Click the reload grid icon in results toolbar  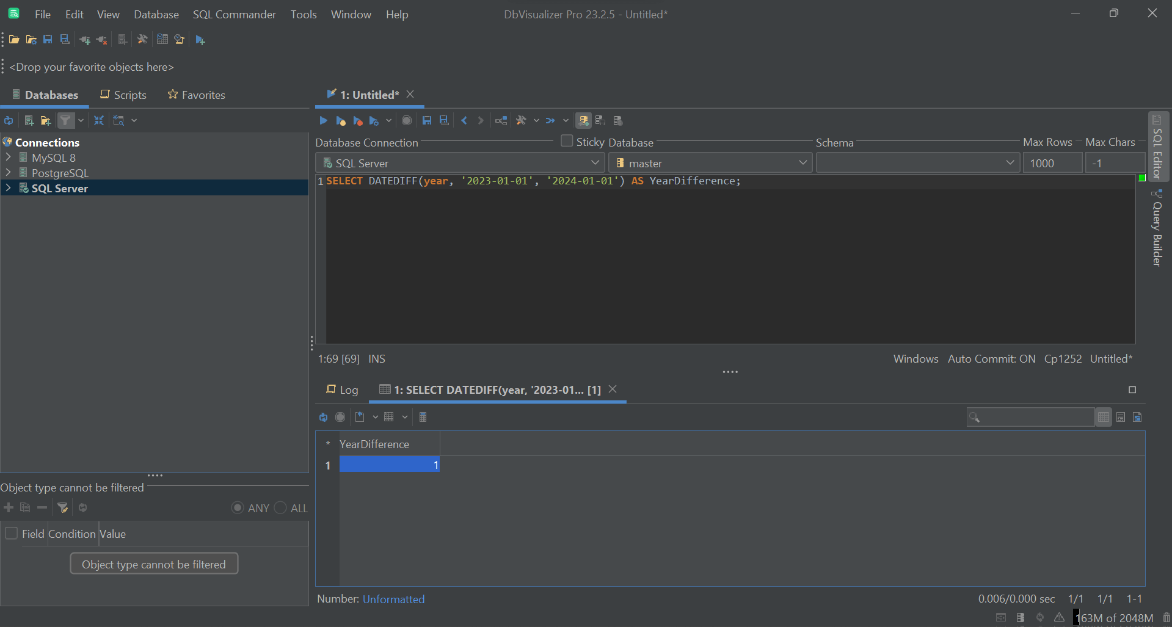pyautogui.click(x=323, y=417)
